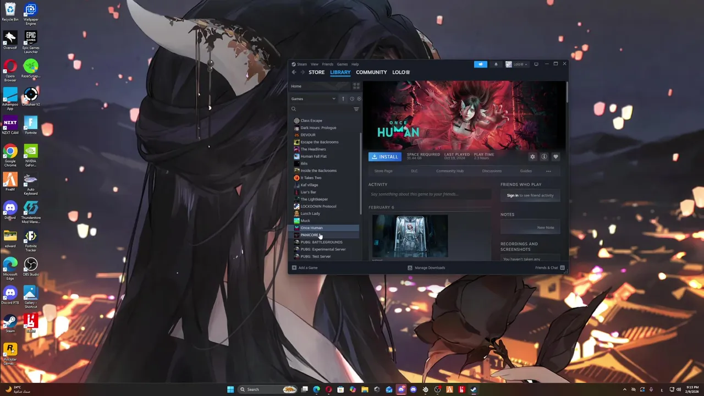Show hidden system tray icons
This screenshot has width=704, height=396.
click(624, 389)
